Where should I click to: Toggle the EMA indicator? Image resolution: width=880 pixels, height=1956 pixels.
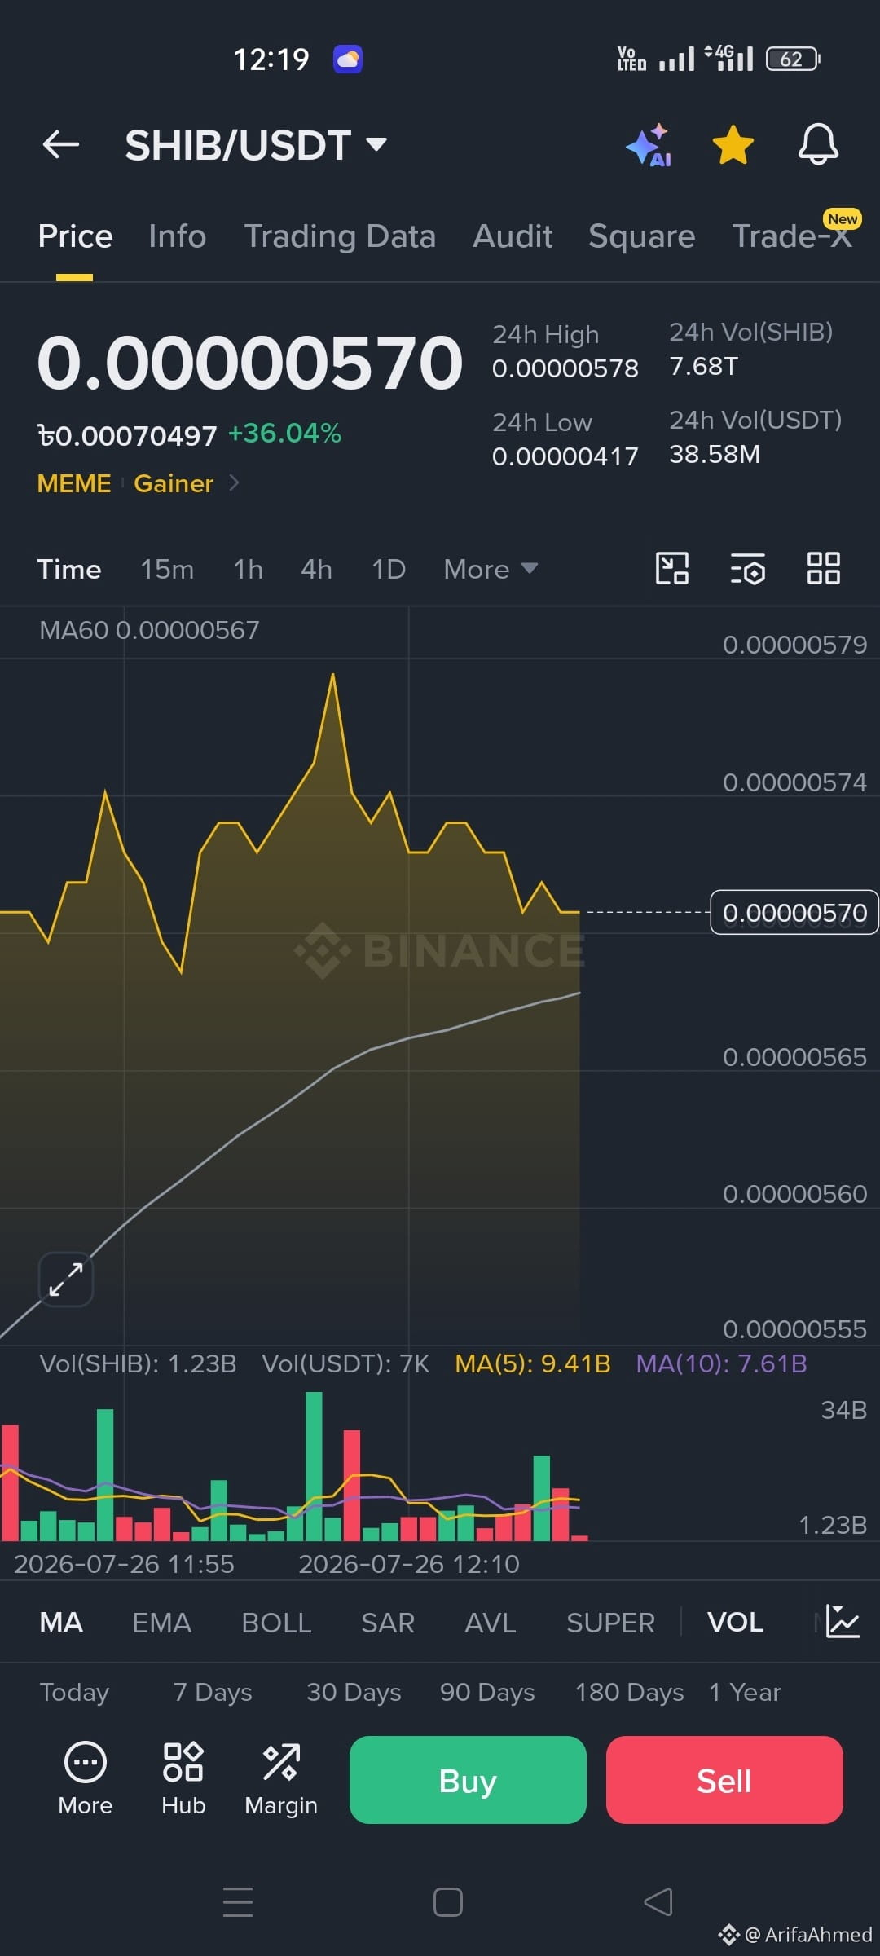(161, 1622)
